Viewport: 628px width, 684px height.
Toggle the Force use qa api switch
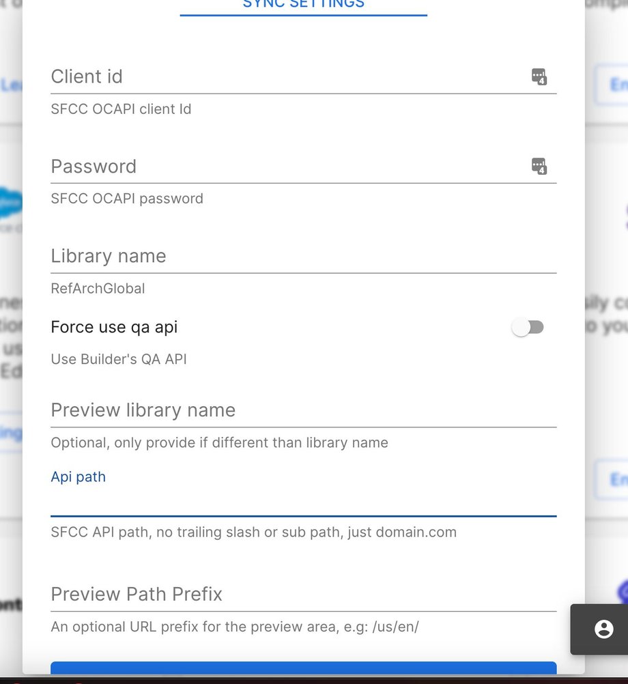[x=528, y=327]
